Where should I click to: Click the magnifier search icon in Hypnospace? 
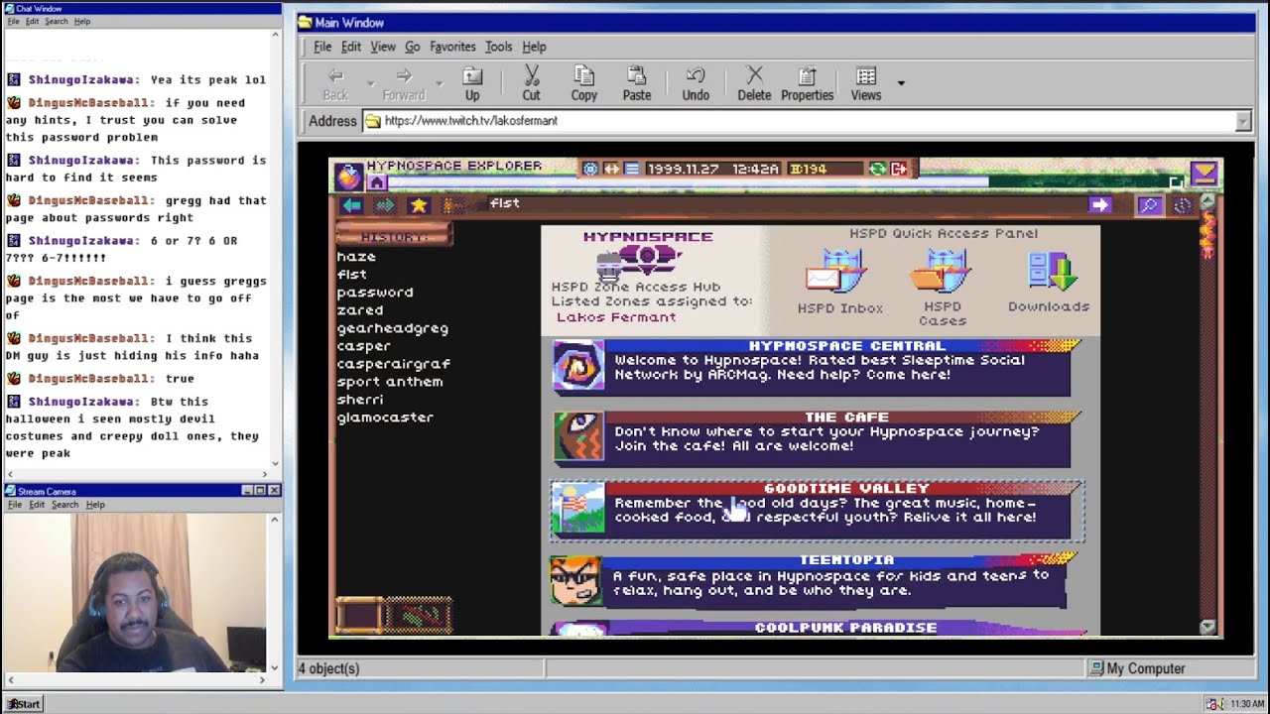point(1149,205)
